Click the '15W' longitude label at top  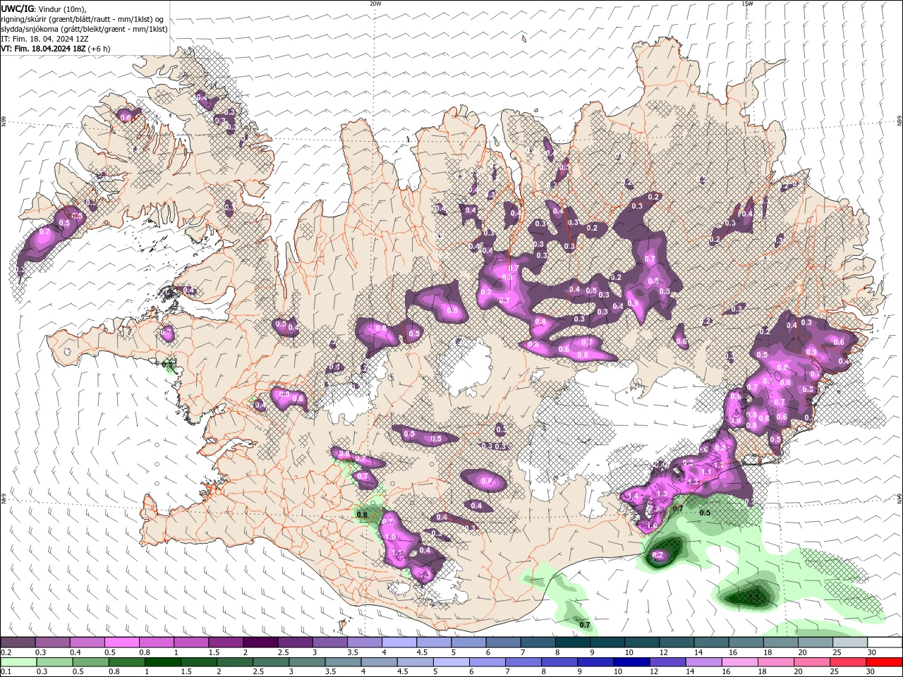[x=747, y=4]
